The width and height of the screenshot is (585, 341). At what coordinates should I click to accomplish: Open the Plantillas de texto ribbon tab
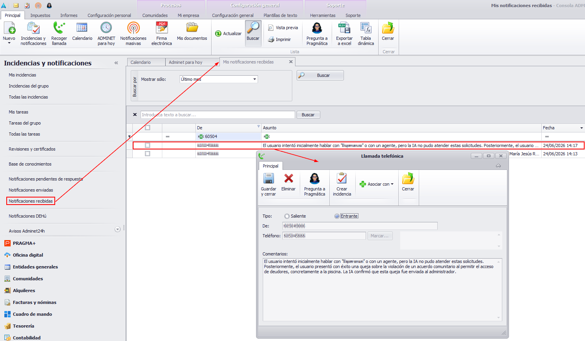[x=280, y=15]
